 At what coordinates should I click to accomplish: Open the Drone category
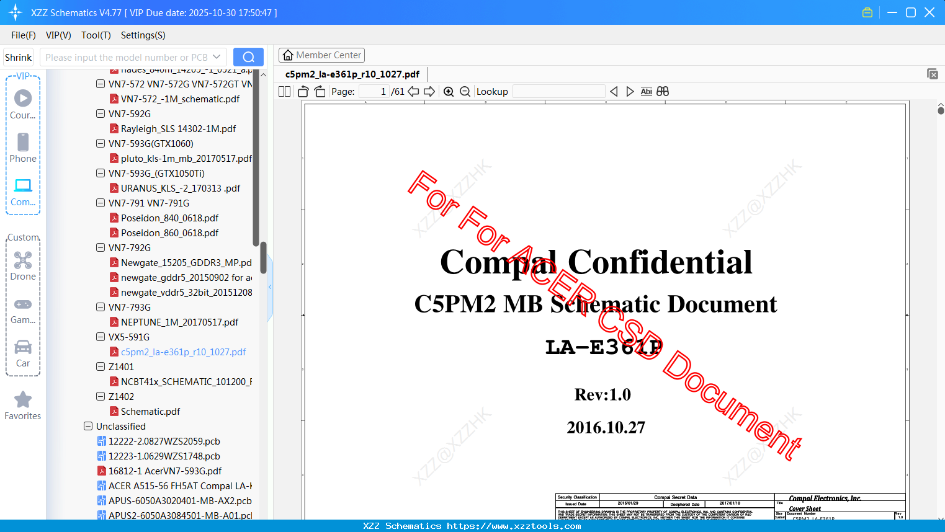click(x=23, y=266)
